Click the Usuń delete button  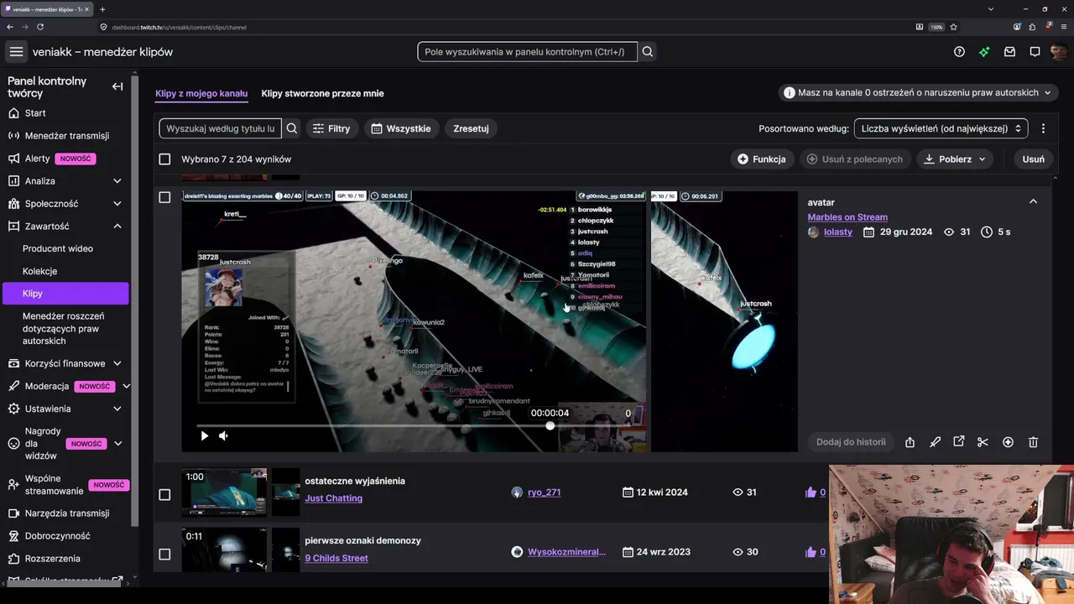(1034, 159)
